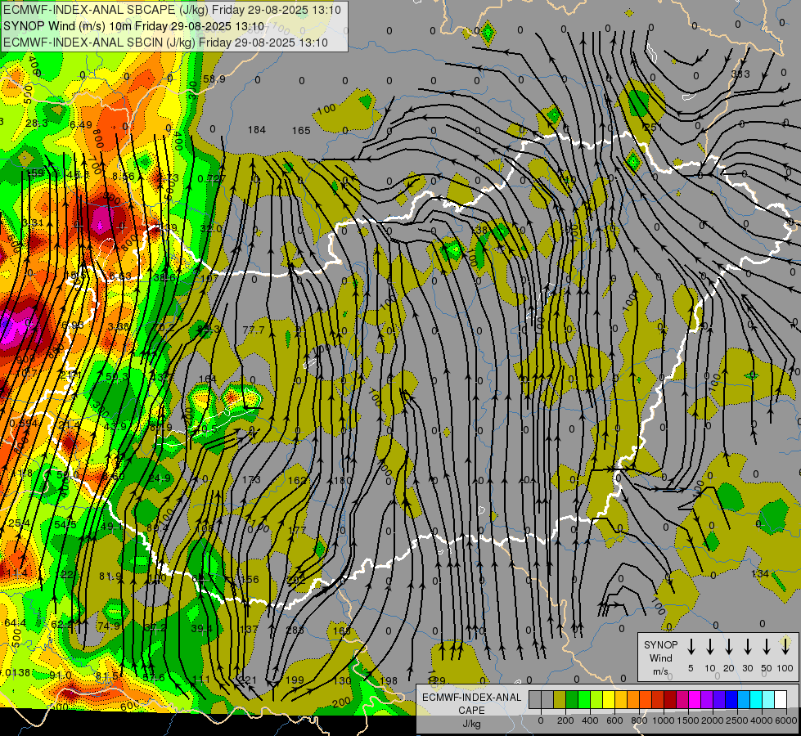The image size is (801, 736).
Task: Select the dark red 1000 J/kg legend swatch
Action: click(670, 699)
